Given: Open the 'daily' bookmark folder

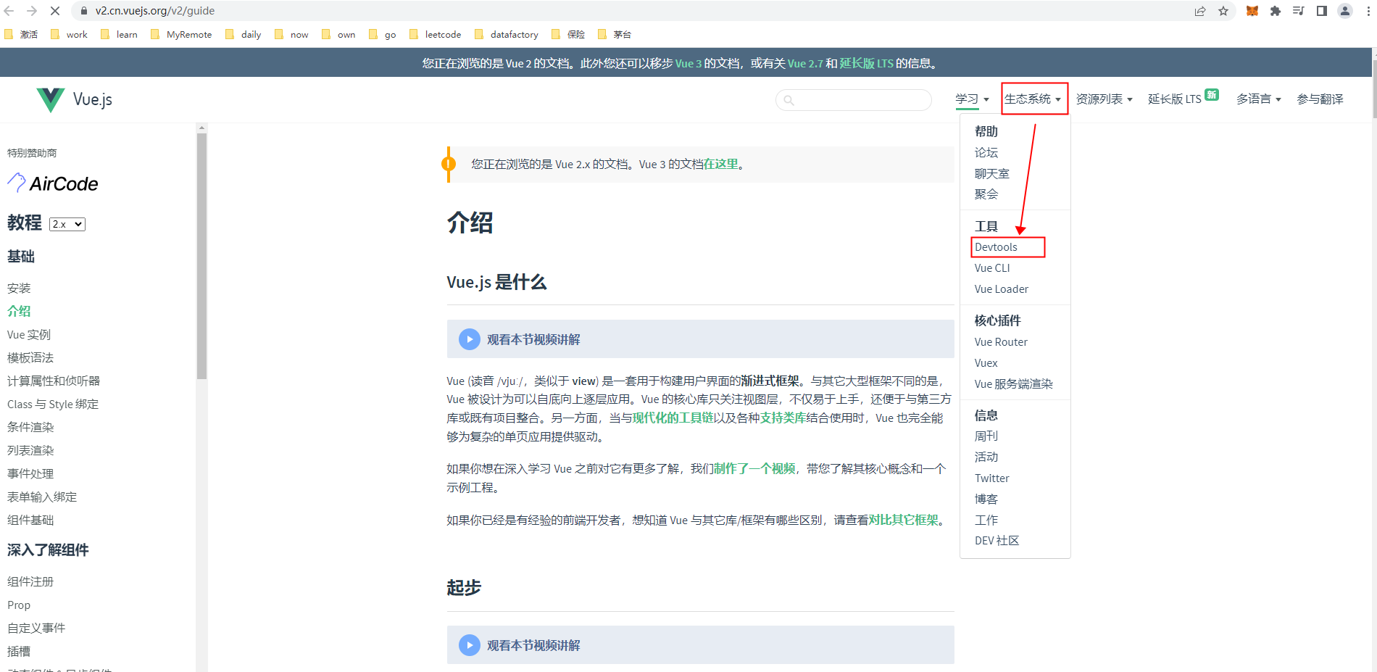Looking at the screenshot, I should (x=244, y=34).
